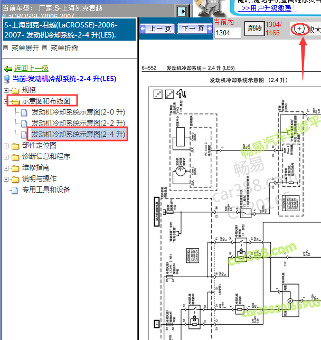Click the arrow legend symbol in diagram
This screenshot has width=321, height=340.
181,93
